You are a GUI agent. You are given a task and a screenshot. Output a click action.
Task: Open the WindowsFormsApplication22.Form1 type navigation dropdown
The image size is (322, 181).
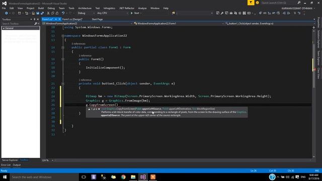[x=179, y=24]
